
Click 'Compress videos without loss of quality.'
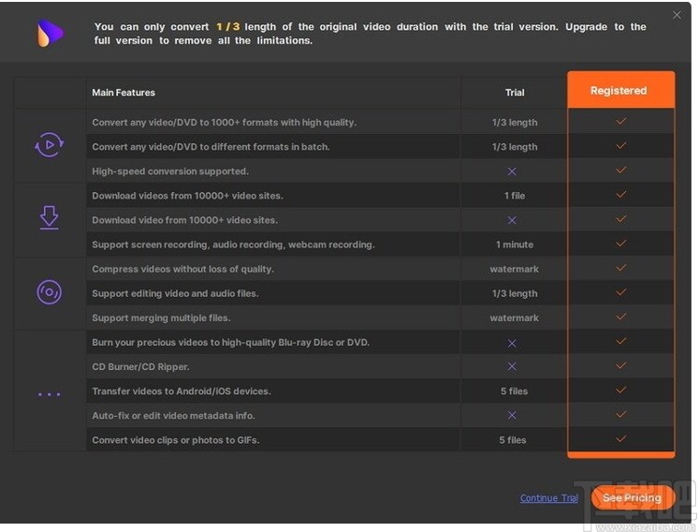point(182,269)
